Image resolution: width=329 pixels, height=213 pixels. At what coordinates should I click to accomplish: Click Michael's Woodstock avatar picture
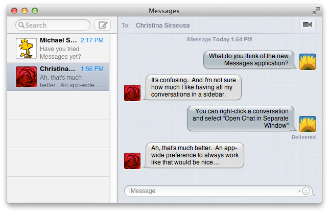[x=26, y=48]
